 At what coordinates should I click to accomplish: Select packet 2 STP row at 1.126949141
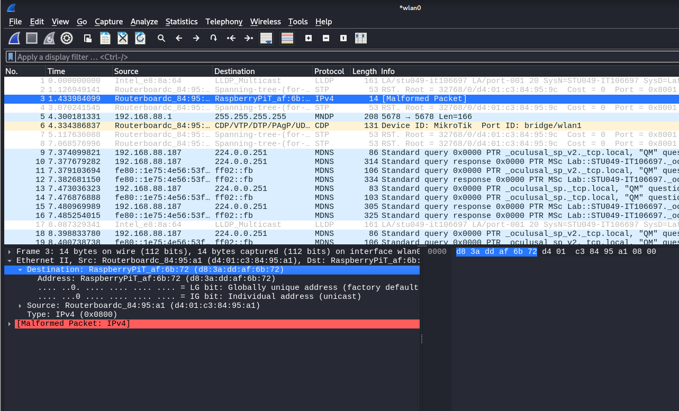(x=341, y=90)
